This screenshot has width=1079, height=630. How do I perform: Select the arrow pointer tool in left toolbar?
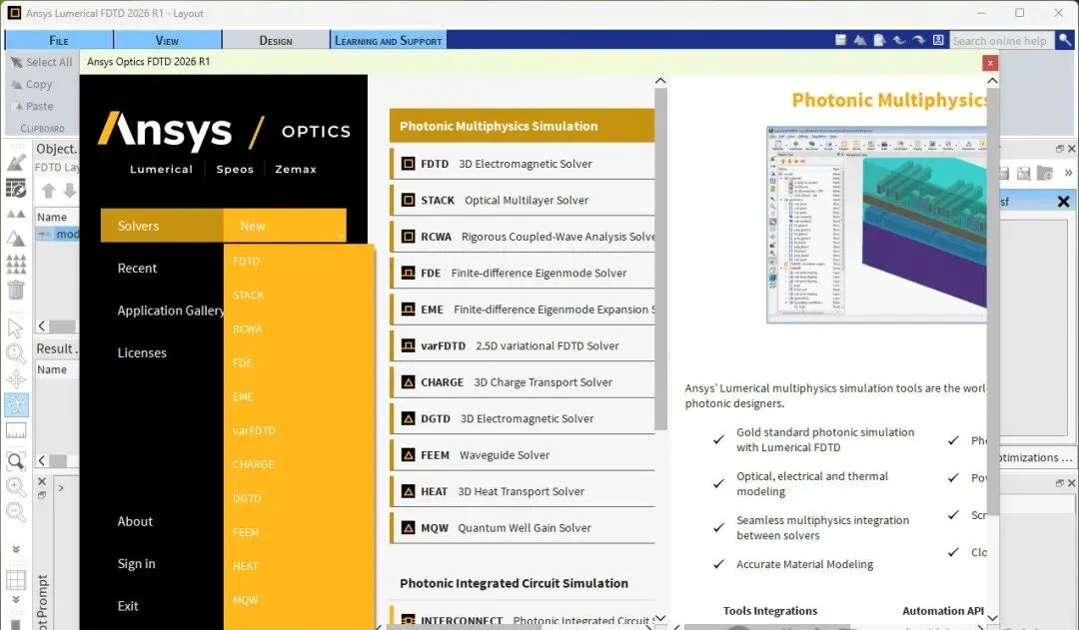coord(15,328)
